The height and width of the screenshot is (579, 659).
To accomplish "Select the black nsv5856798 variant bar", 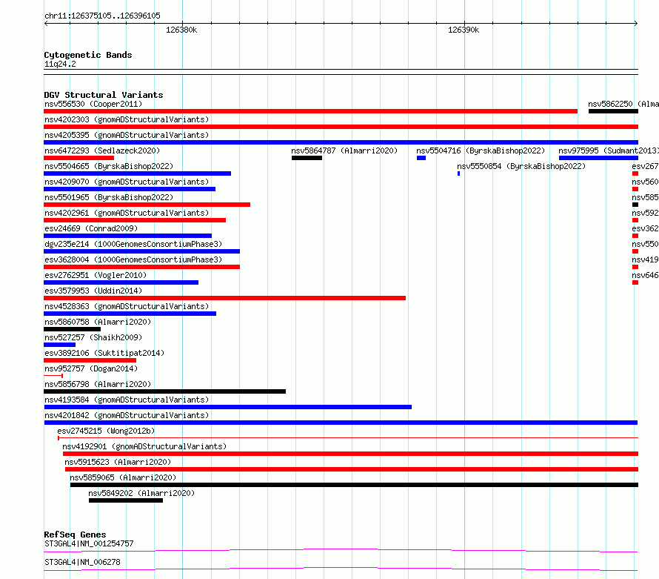I will point(164,391).
